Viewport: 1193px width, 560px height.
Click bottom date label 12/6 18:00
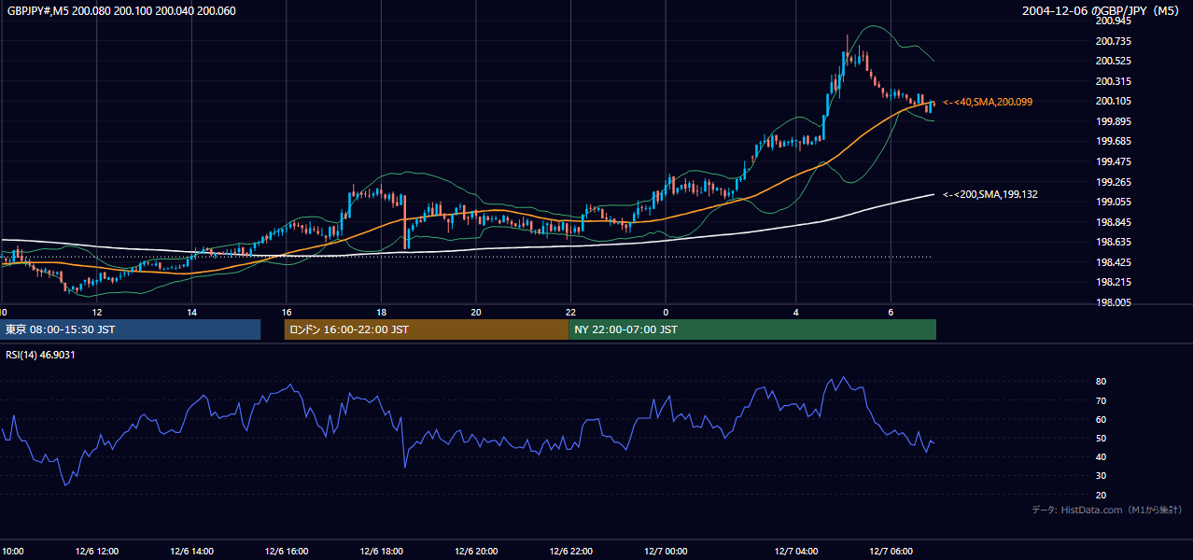[381, 552]
